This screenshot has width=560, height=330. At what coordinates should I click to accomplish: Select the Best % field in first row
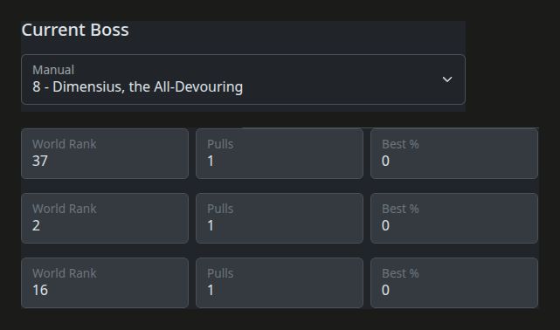click(x=454, y=154)
